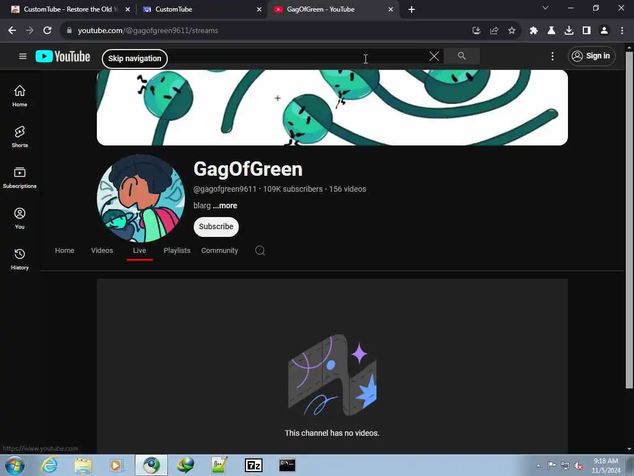This screenshot has width=634, height=476.
Task: Click the install app icon in address bar
Action: pyautogui.click(x=476, y=30)
